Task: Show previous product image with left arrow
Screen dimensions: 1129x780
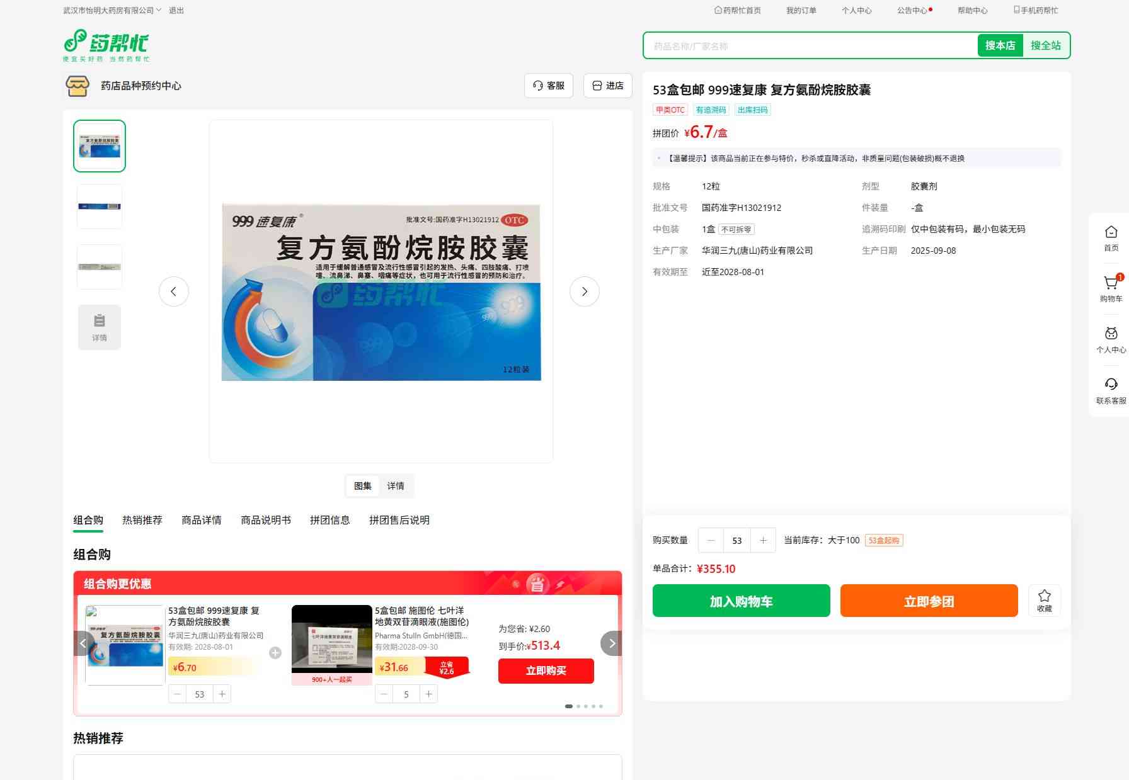Action: (x=174, y=291)
